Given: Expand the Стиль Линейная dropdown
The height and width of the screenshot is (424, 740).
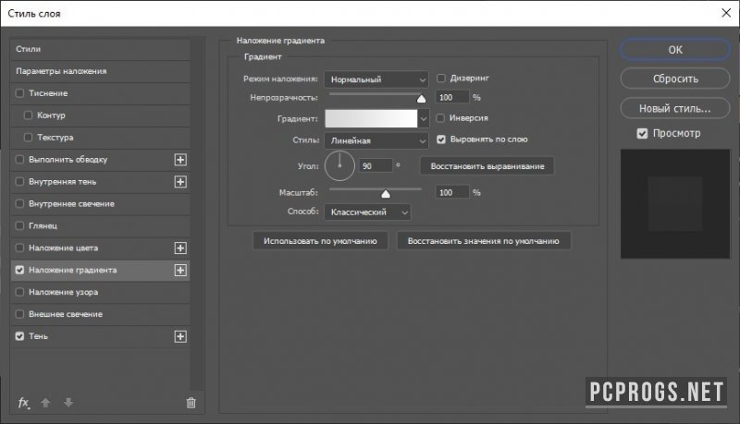Looking at the screenshot, I should (x=376, y=140).
